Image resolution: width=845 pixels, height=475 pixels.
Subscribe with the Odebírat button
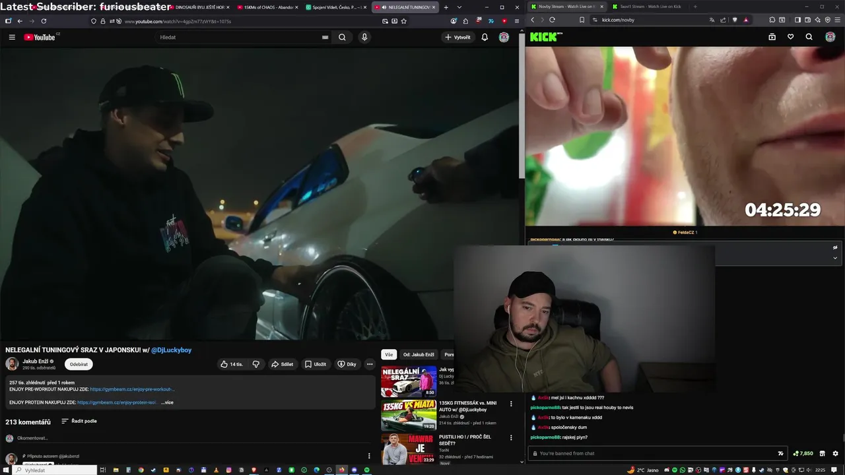[x=79, y=364]
